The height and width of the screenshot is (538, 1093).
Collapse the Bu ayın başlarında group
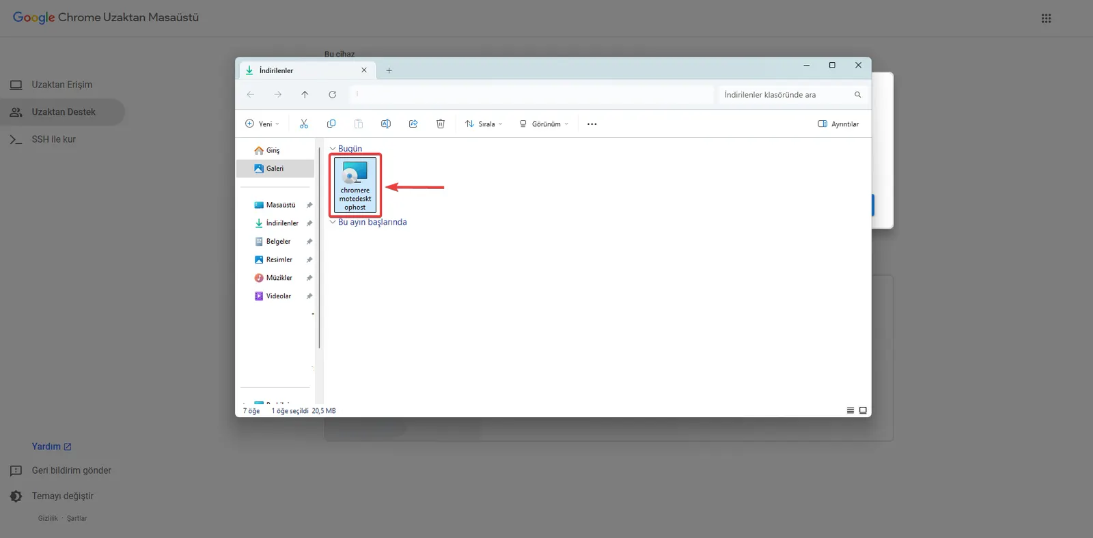(333, 222)
